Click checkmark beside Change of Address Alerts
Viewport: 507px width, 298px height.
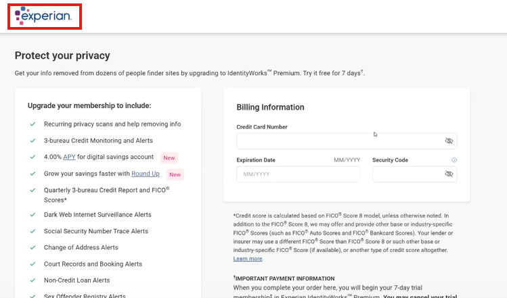click(32, 247)
